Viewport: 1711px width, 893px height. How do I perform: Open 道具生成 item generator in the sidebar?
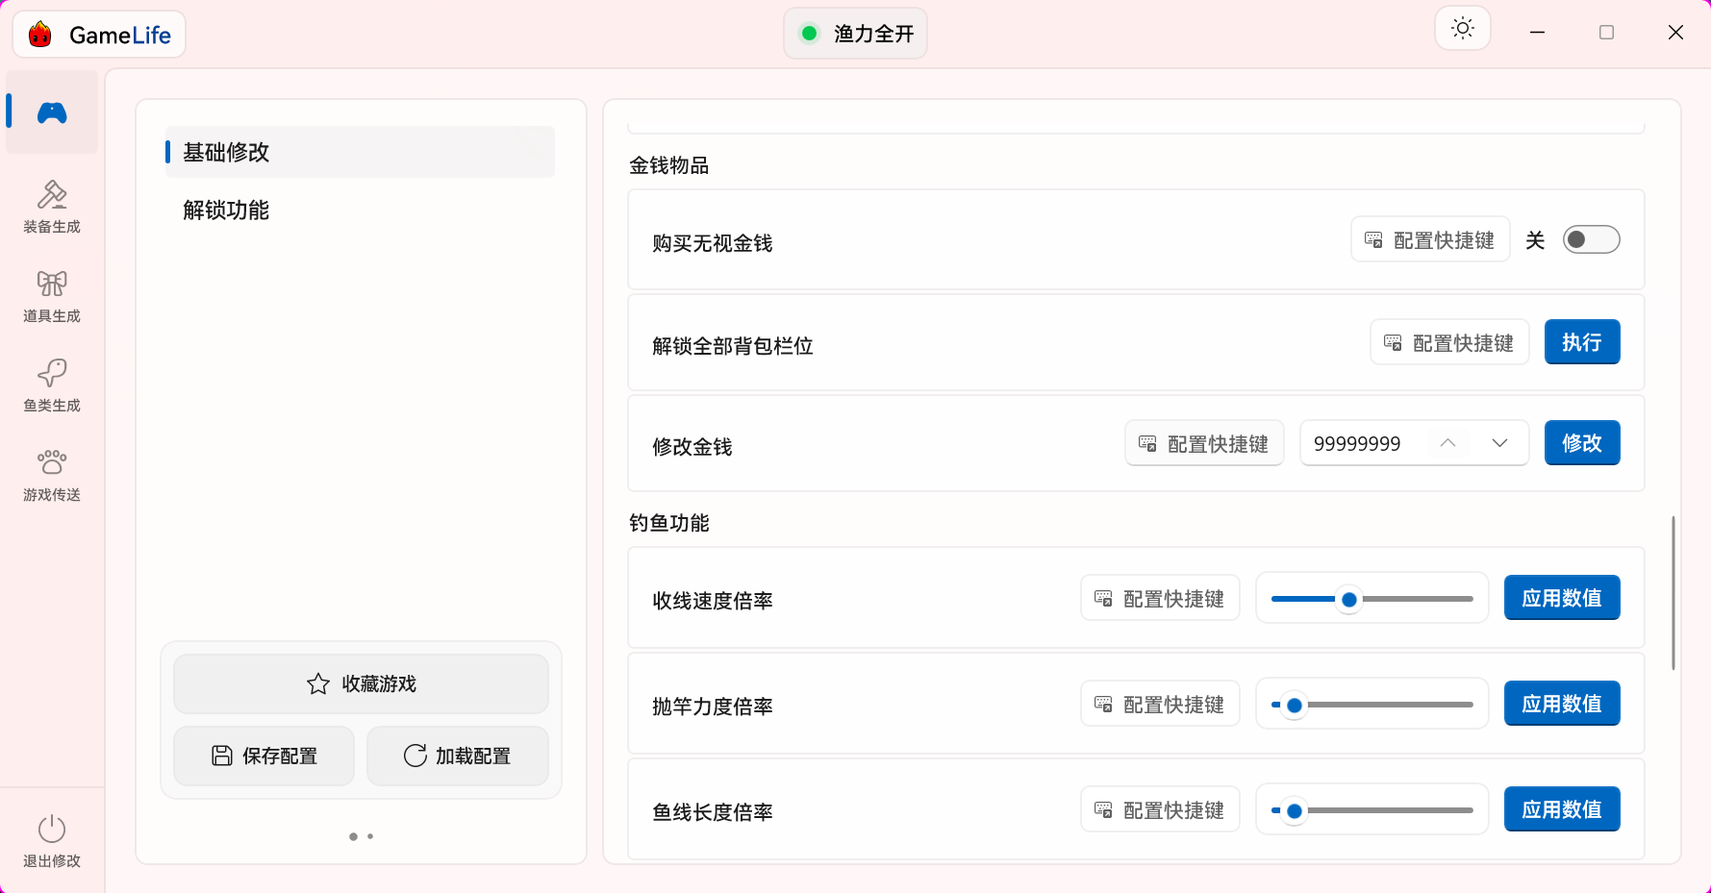point(52,296)
